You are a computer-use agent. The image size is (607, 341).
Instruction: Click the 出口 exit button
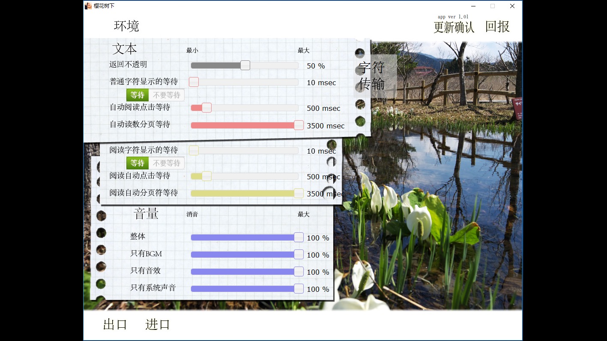pos(114,325)
